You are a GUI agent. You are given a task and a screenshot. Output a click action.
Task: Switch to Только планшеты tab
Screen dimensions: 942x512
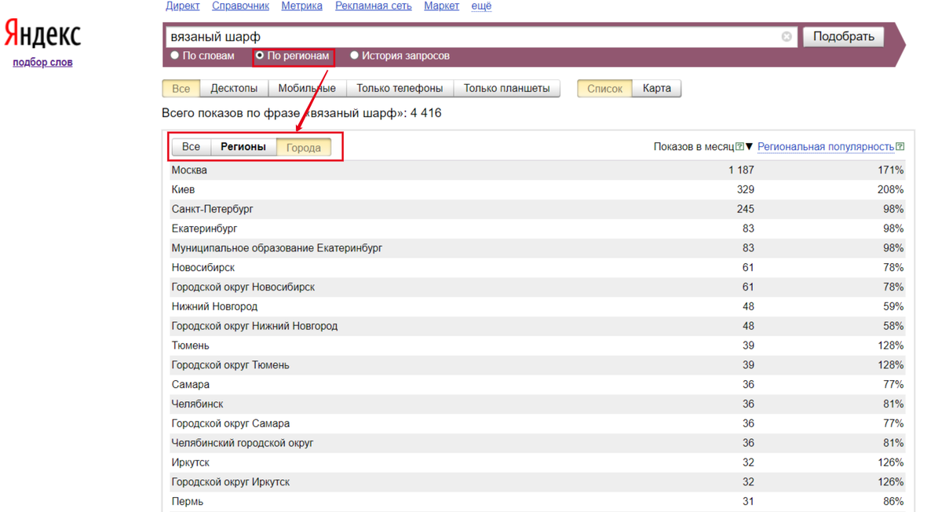pos(506,89)
